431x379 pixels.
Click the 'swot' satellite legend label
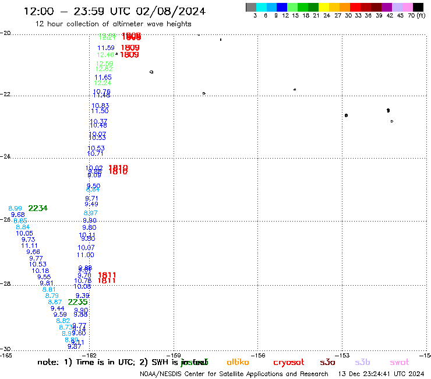400,362
